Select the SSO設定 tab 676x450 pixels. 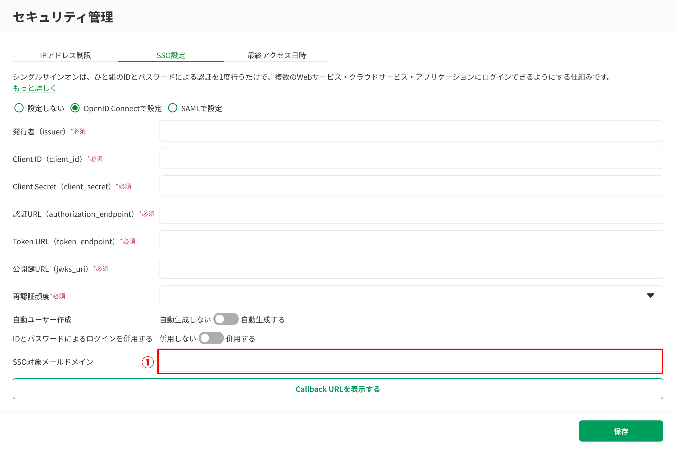pos(171,55)
